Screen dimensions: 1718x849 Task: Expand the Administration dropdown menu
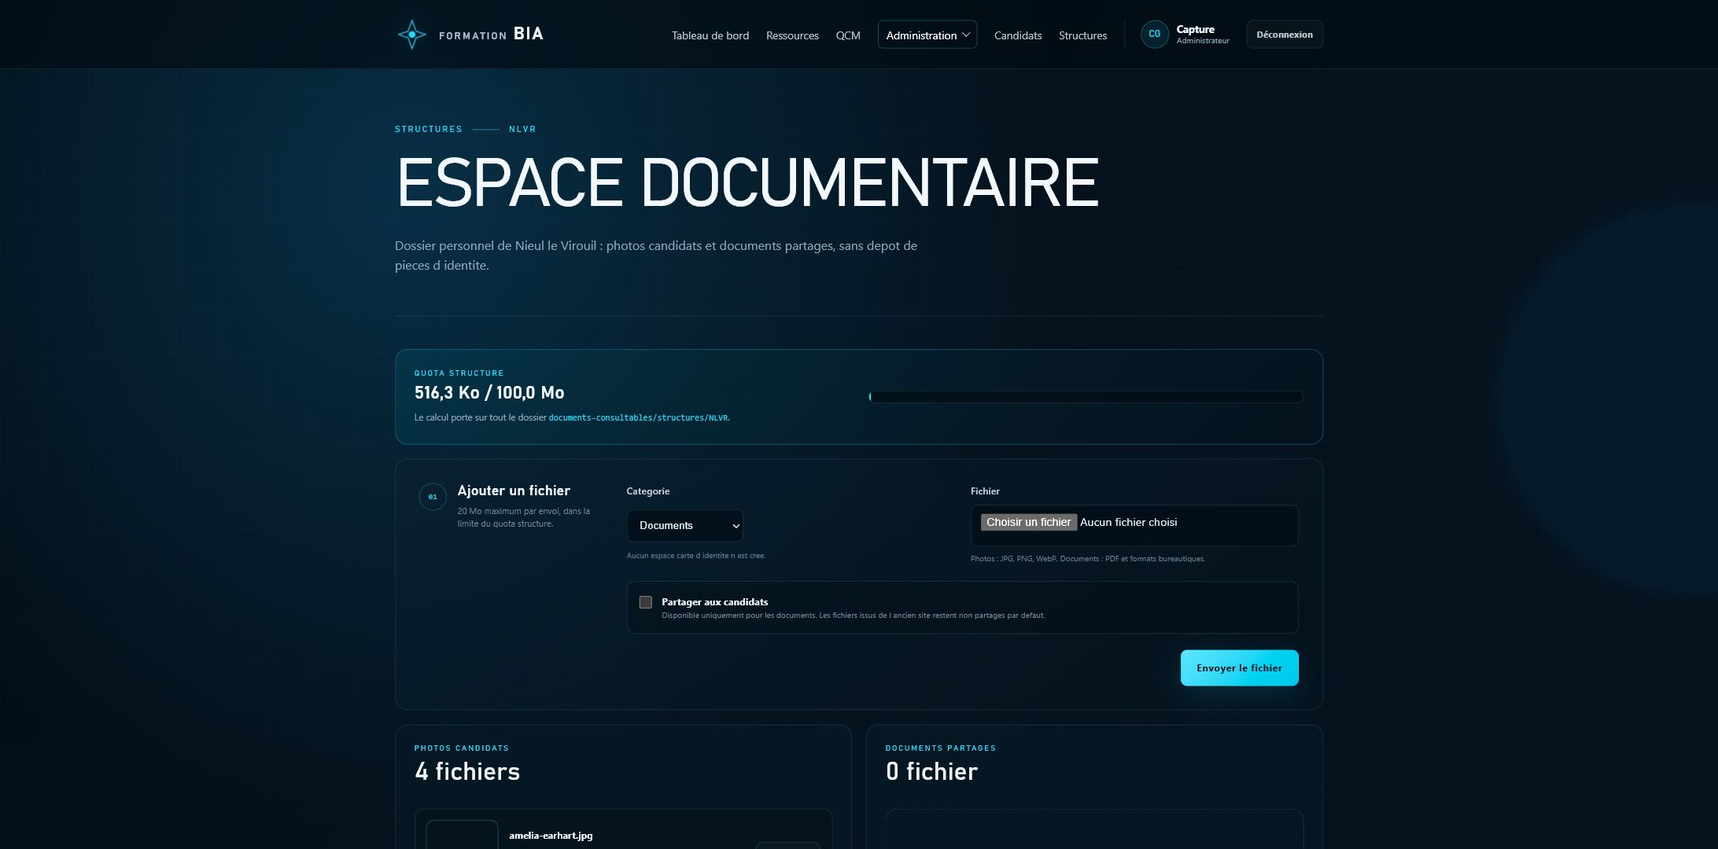point(927,35)
